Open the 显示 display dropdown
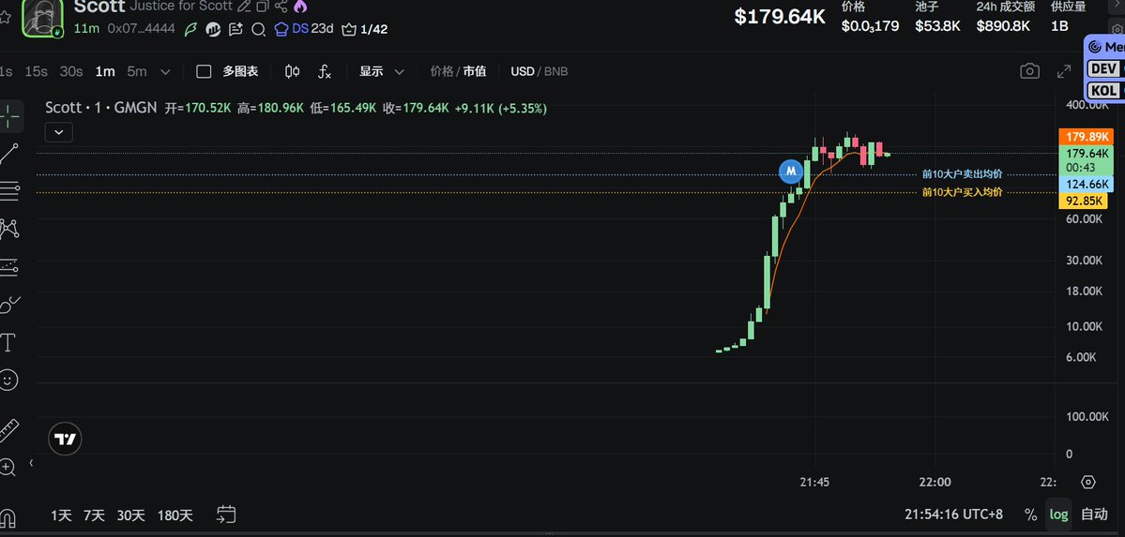The height and width of the screenshot is (537, 1125). (382, 71)
